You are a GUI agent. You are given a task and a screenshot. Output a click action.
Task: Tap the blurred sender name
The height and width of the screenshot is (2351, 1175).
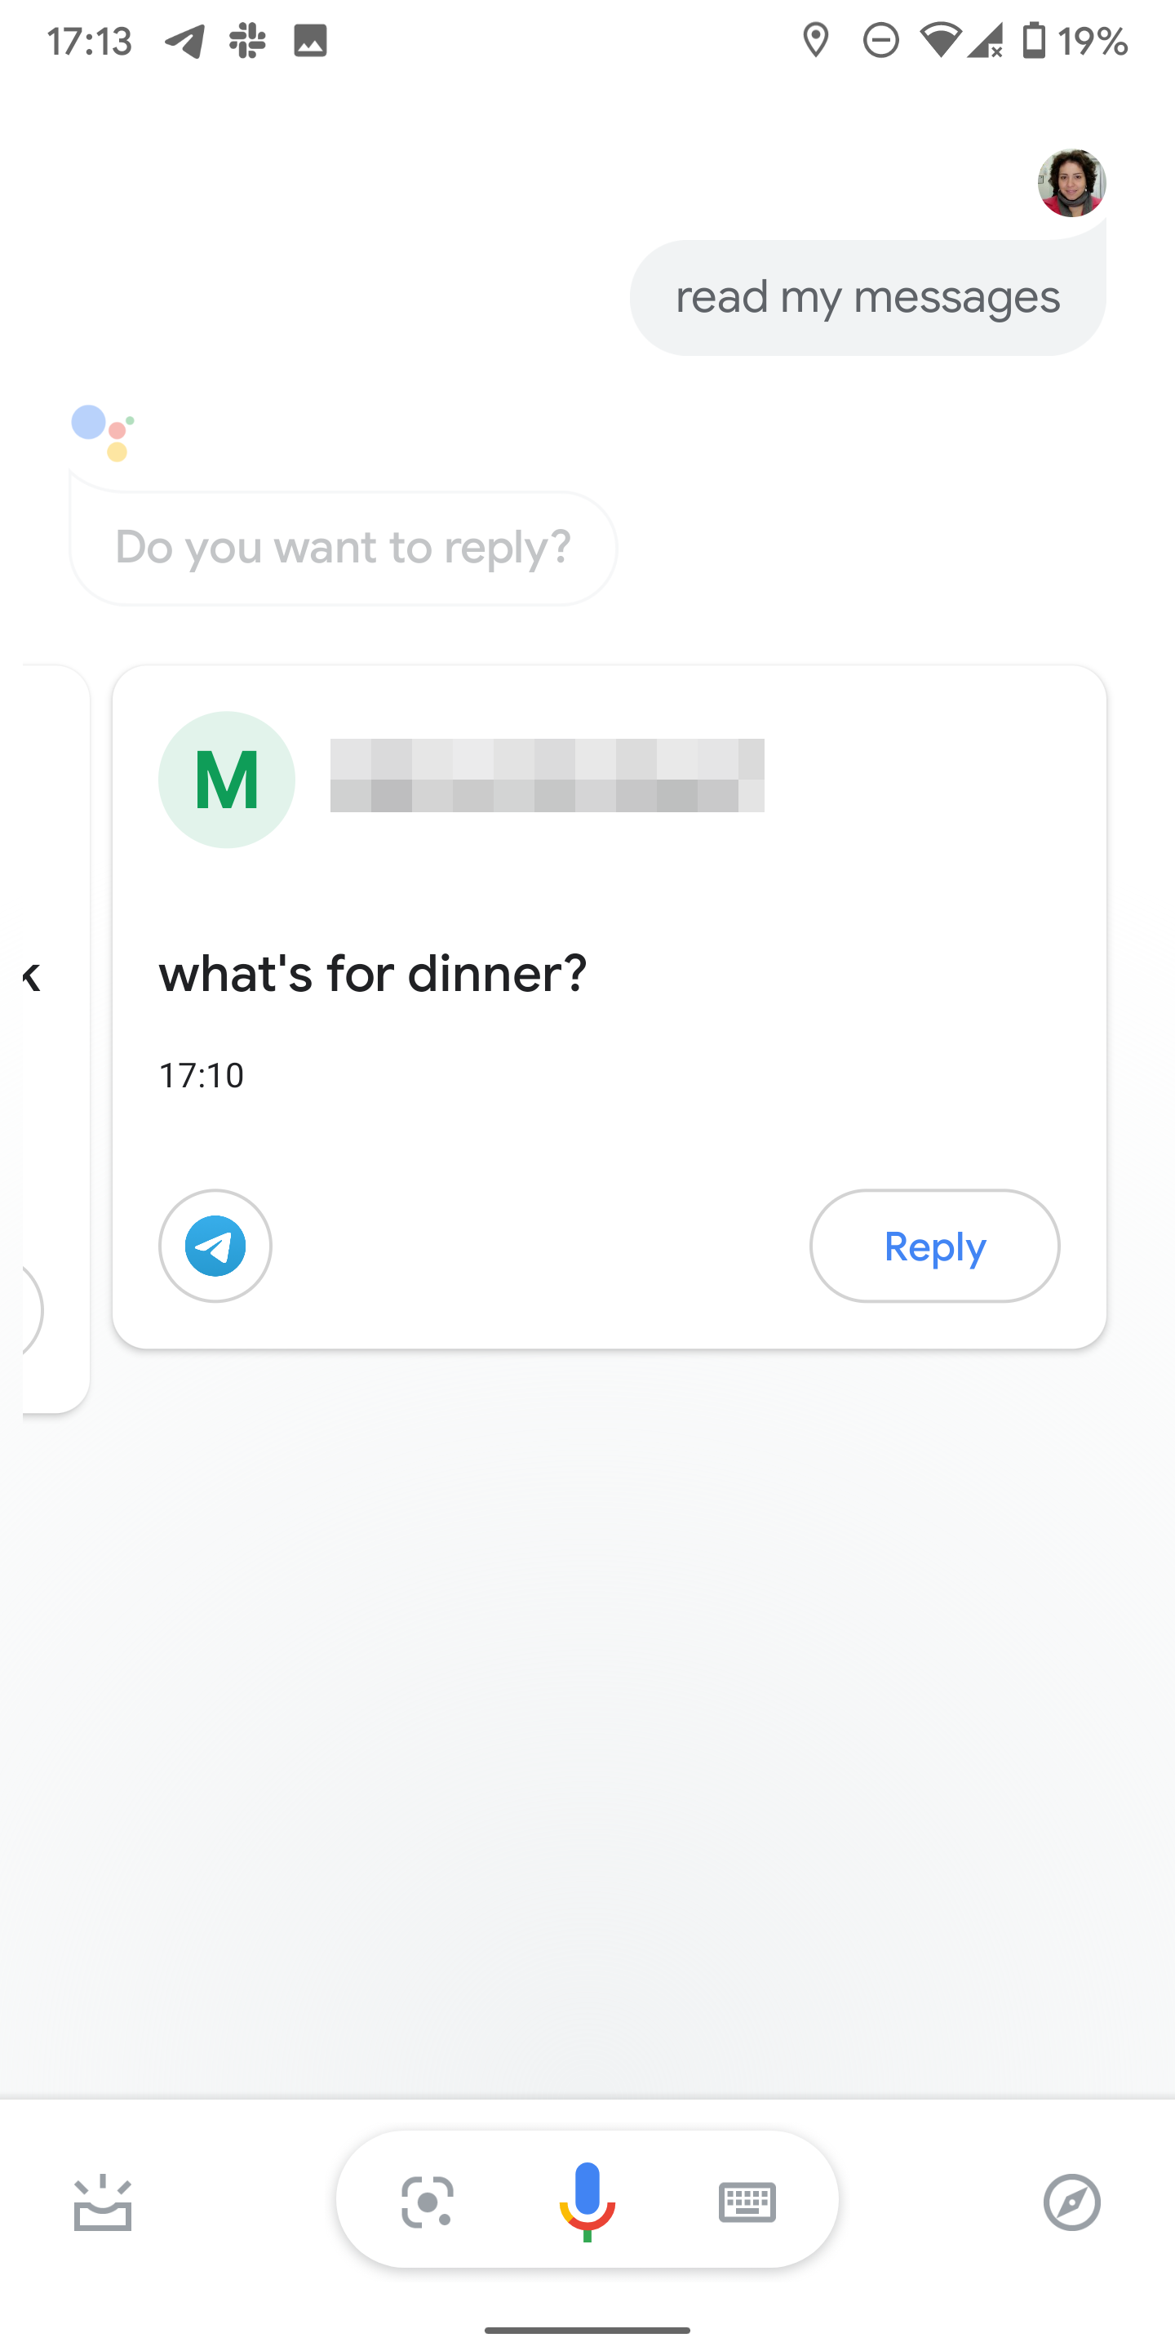[547, 776]
